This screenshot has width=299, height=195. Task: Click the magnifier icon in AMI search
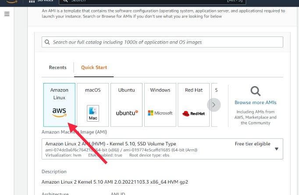coord(47,42)
